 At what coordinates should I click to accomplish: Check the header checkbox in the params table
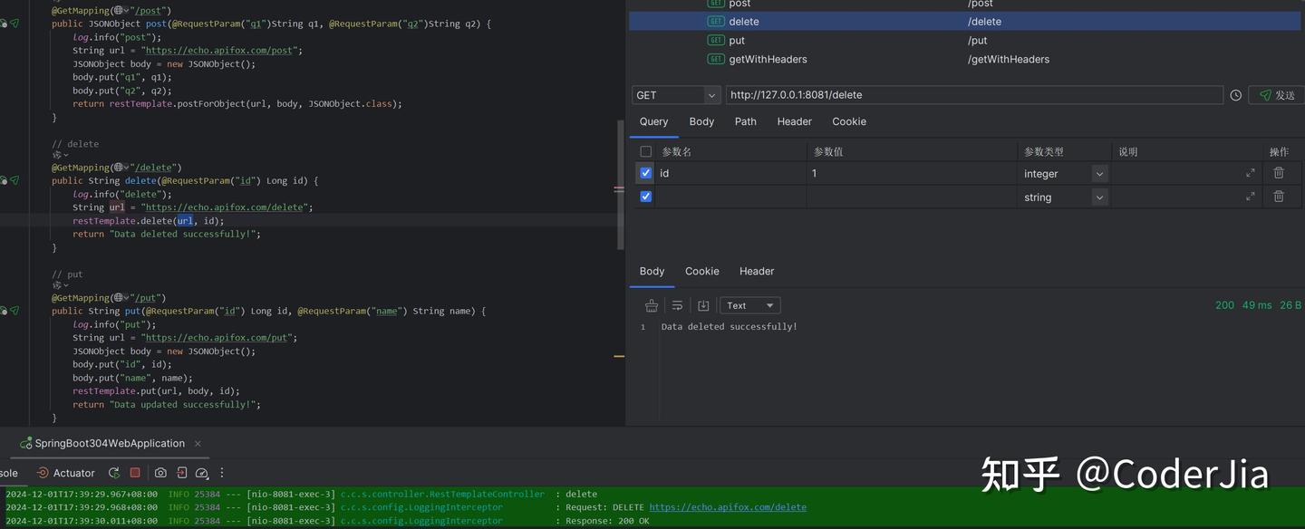point(644,150)
